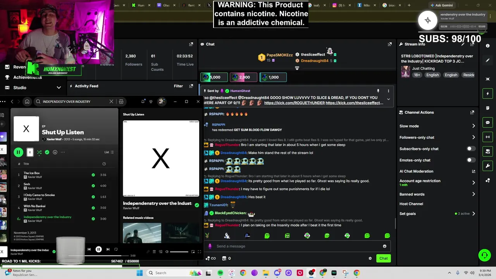Collapse pinned message chevron

click(388, 99)
